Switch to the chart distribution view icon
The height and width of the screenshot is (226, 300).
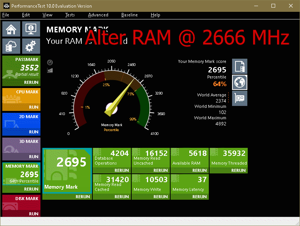pyautogui.click(x=50, y=70)
